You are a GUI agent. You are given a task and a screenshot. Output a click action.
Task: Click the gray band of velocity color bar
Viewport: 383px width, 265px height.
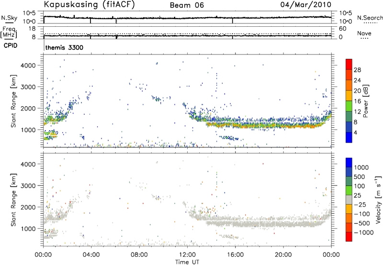(349, 200)
